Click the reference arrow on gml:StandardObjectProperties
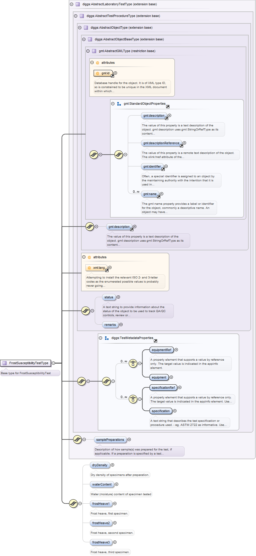256x556 pixels. coord(168,107)
